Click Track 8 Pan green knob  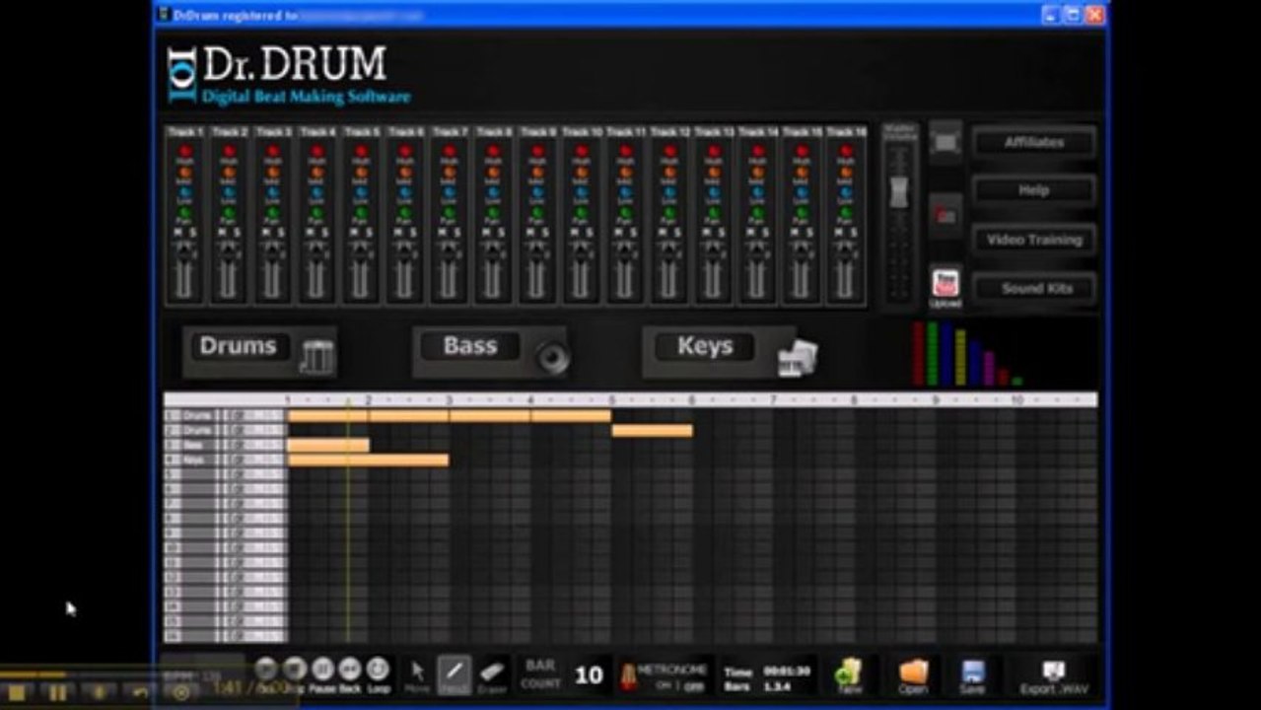(493, 212)
